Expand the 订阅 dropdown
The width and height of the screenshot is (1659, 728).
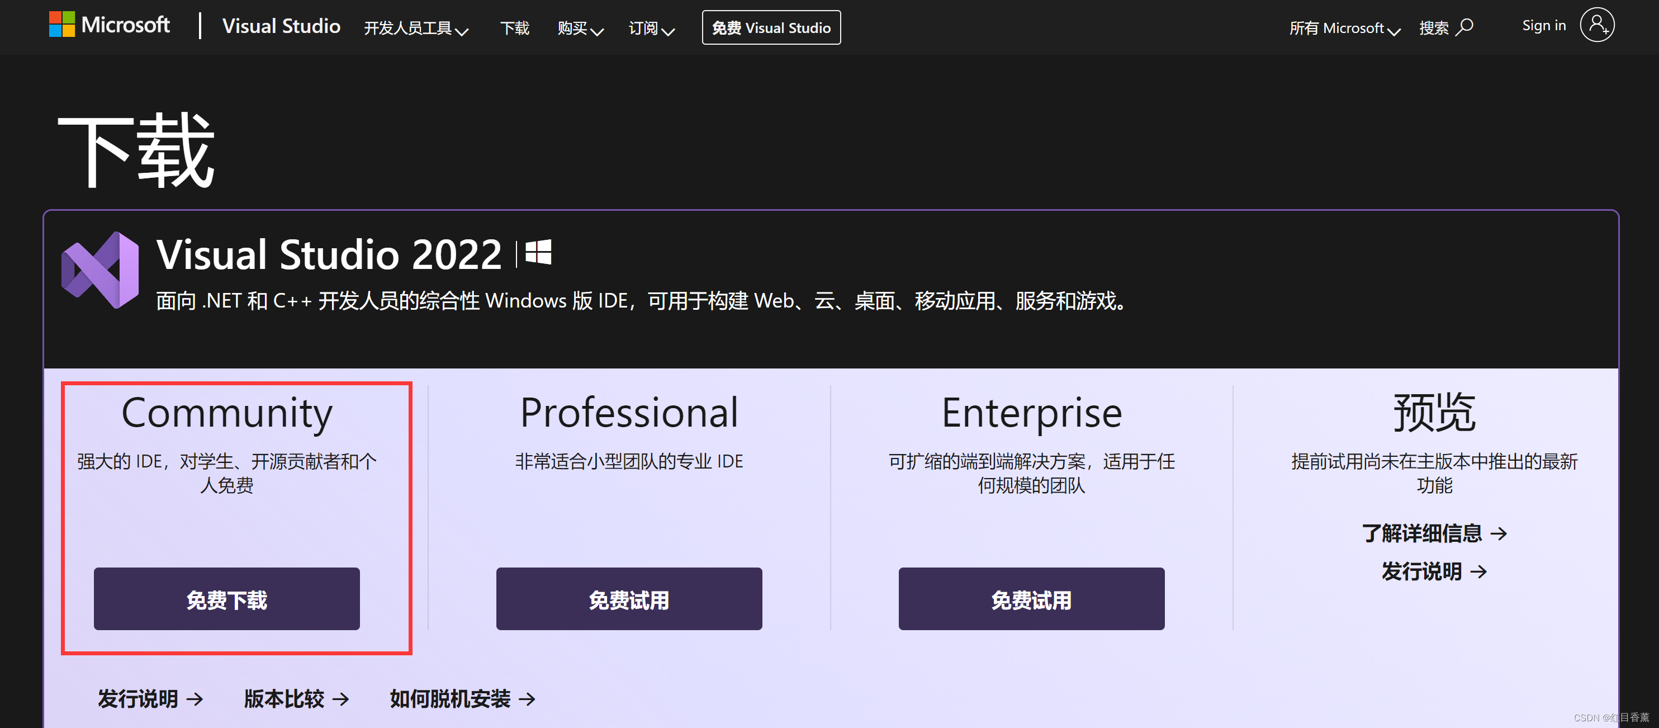coord(650,29)
